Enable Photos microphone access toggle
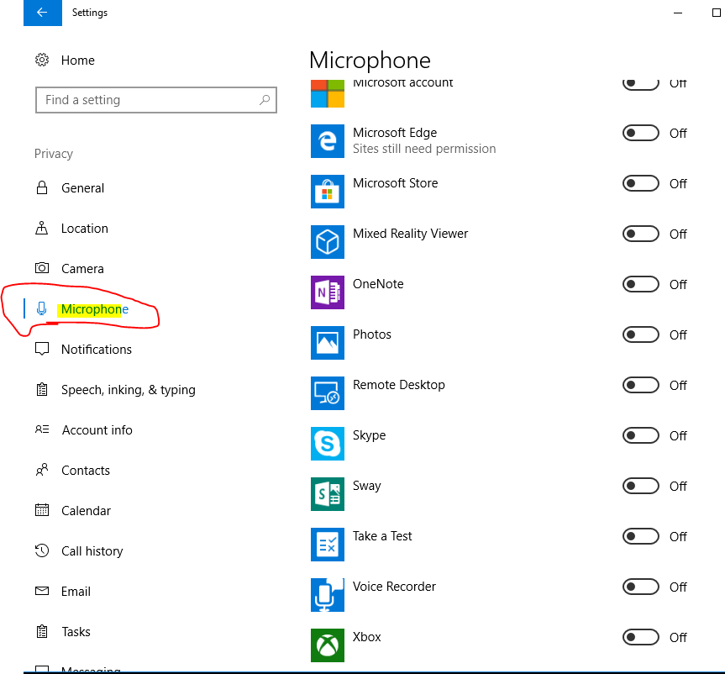Viewport: 725px width, 674px height. (640, 335)
